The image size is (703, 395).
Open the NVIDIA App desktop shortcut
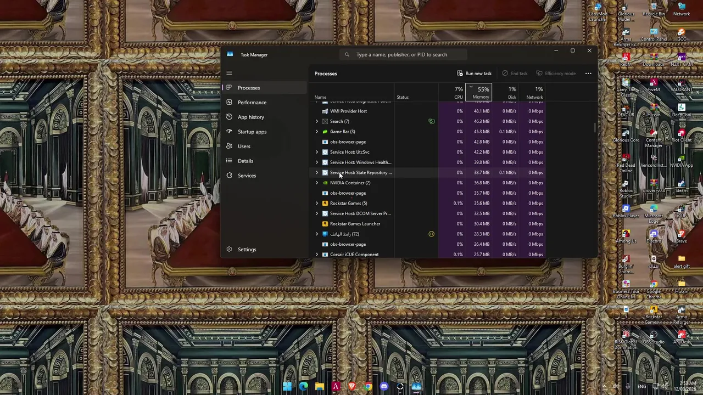682,161
